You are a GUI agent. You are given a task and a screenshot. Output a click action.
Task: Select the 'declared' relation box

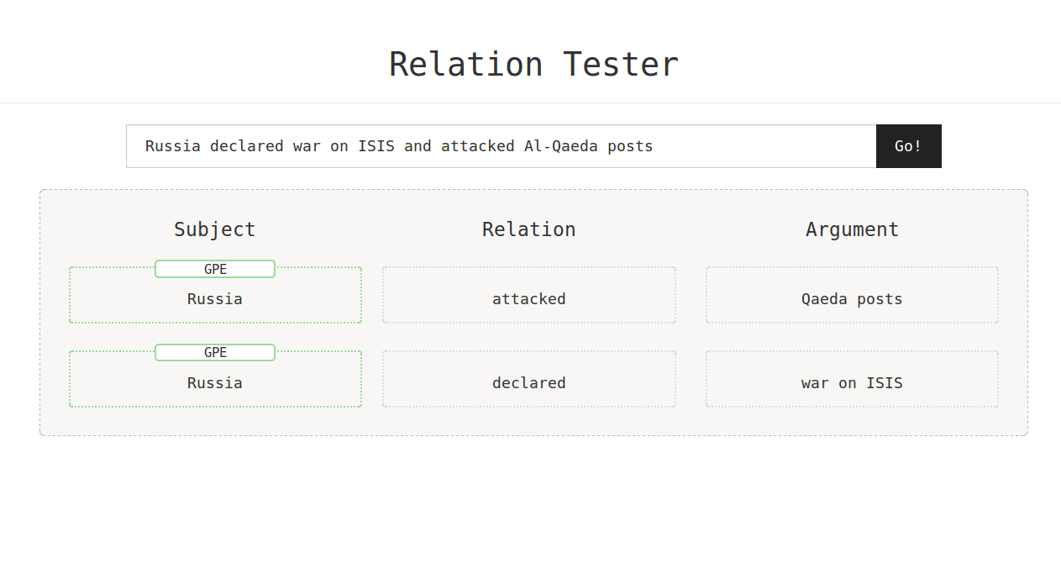[529, 379]
